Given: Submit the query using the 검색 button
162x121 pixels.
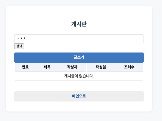Looking at the screenshot, I should pyautogui.click(x=19, y=46).
